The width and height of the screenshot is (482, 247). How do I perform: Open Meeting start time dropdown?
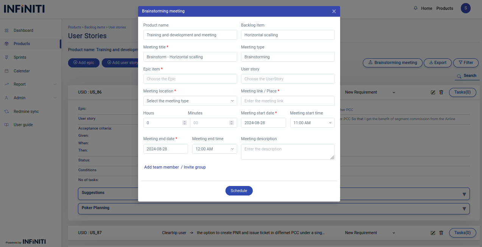coord(312,123)
